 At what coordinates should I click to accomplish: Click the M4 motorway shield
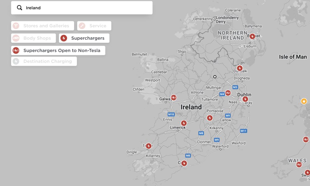click(x=222, y=94)
